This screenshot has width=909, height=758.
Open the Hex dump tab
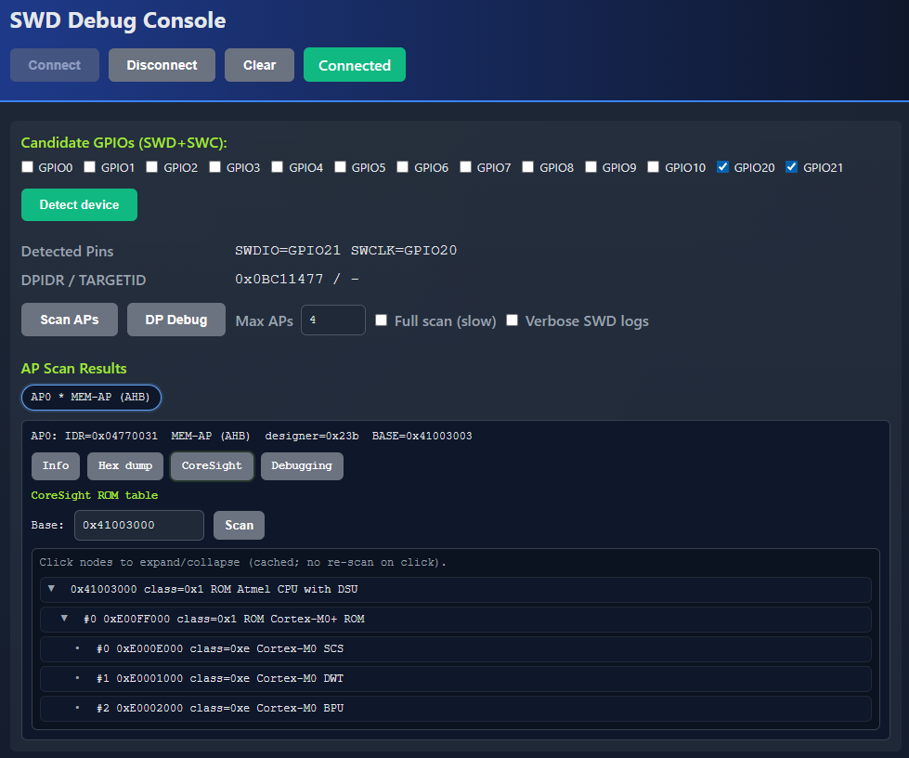(124, 465)
